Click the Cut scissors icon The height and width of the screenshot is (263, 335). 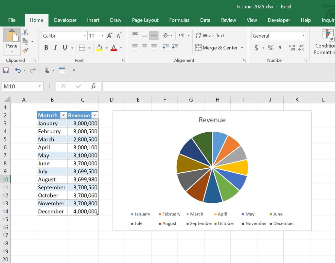coord(25,32)
